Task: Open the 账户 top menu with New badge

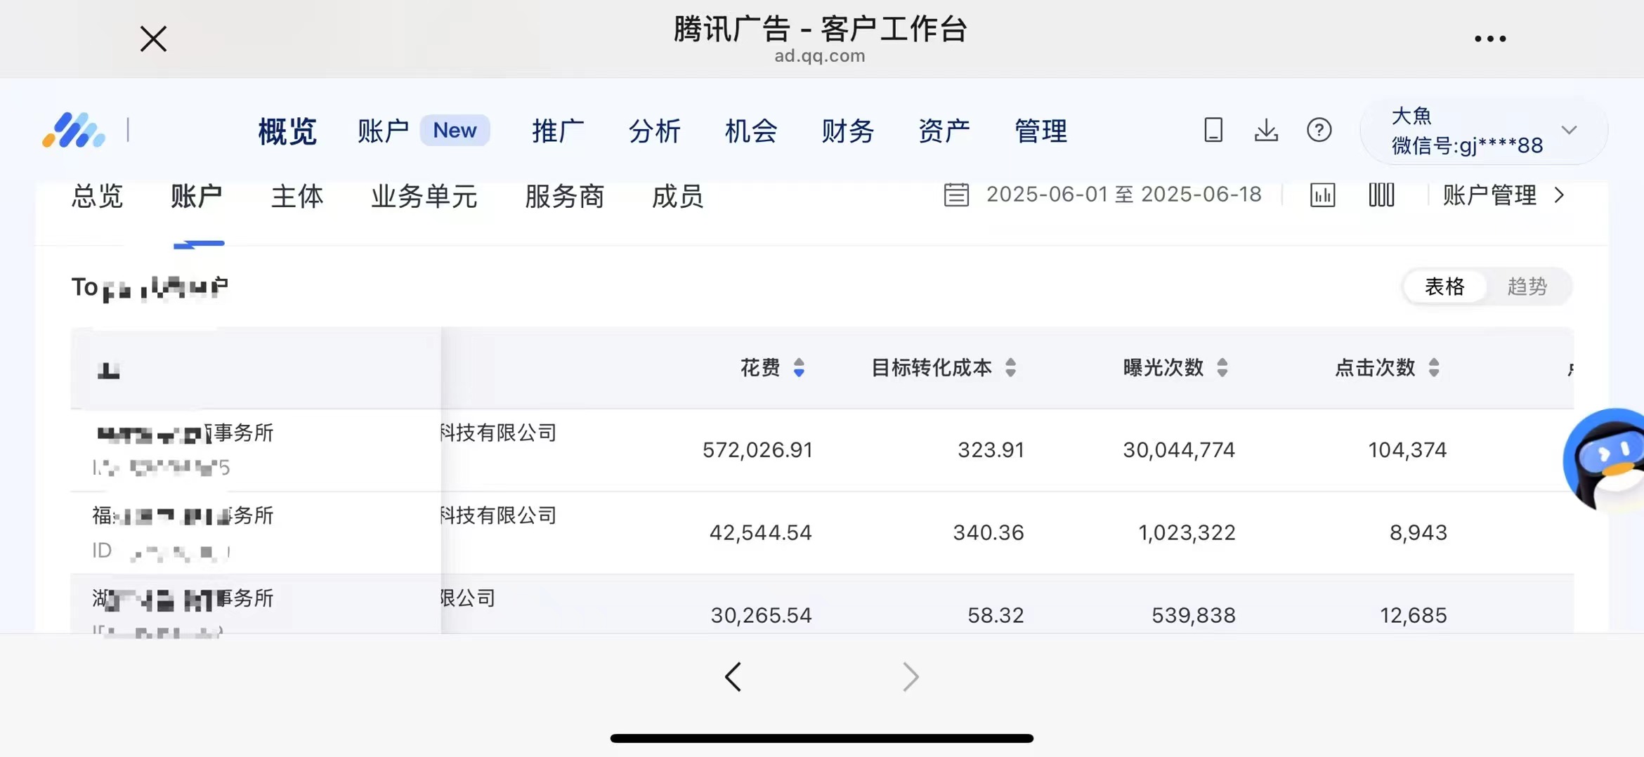Action: pos(423,131)
